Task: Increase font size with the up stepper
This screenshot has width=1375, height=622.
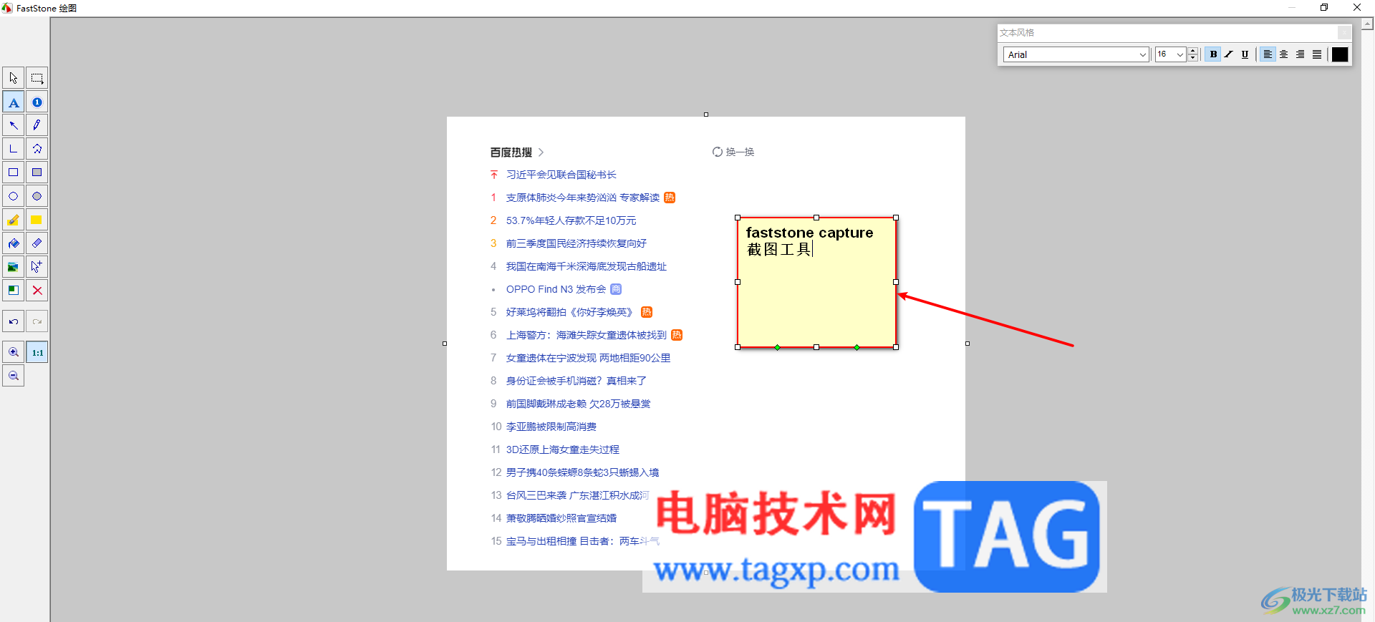Action: point(1193,51)
